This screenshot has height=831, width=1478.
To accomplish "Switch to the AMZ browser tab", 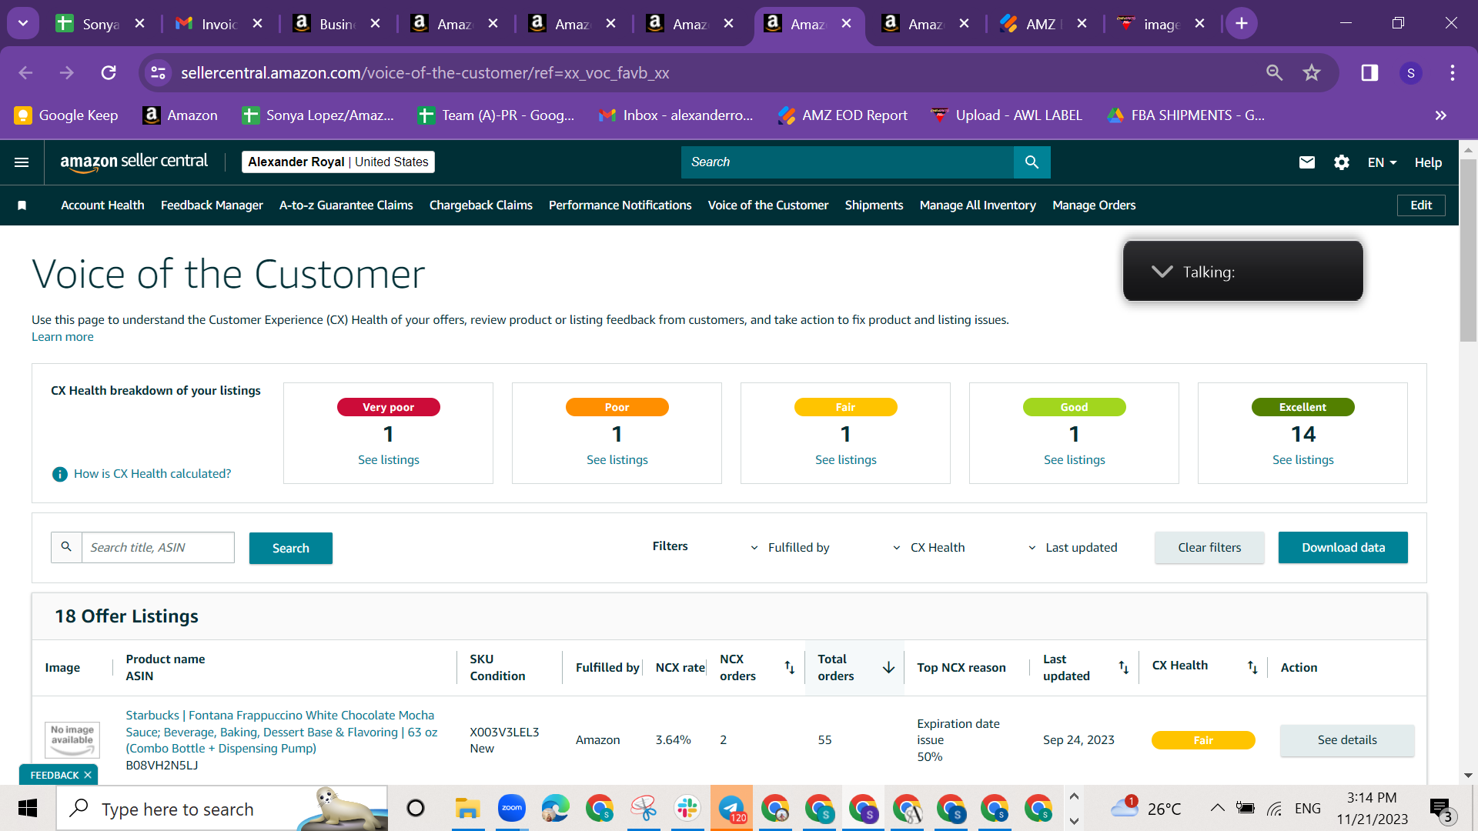I will (x=1042, y=24).
